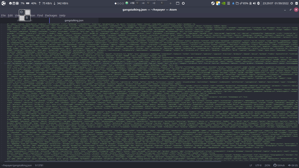This screenshot has height=168, width=299.
Task: Click the smiley face panel icon
Action: [10, 3]
